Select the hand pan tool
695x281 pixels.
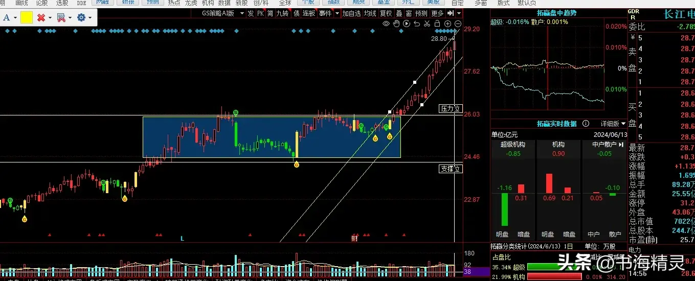point(396,24)
